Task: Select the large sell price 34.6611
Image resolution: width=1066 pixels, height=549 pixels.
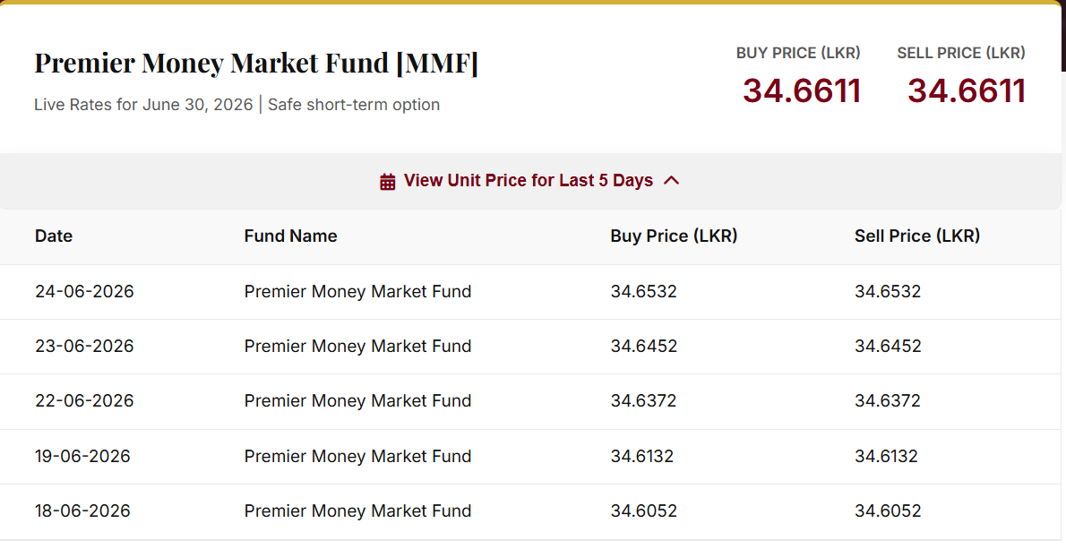Action: pyautogui.click(x=966, y=91)
